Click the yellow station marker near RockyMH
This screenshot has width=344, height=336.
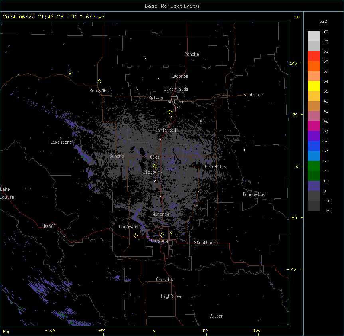pyautogui.click(x=100, y=81)
